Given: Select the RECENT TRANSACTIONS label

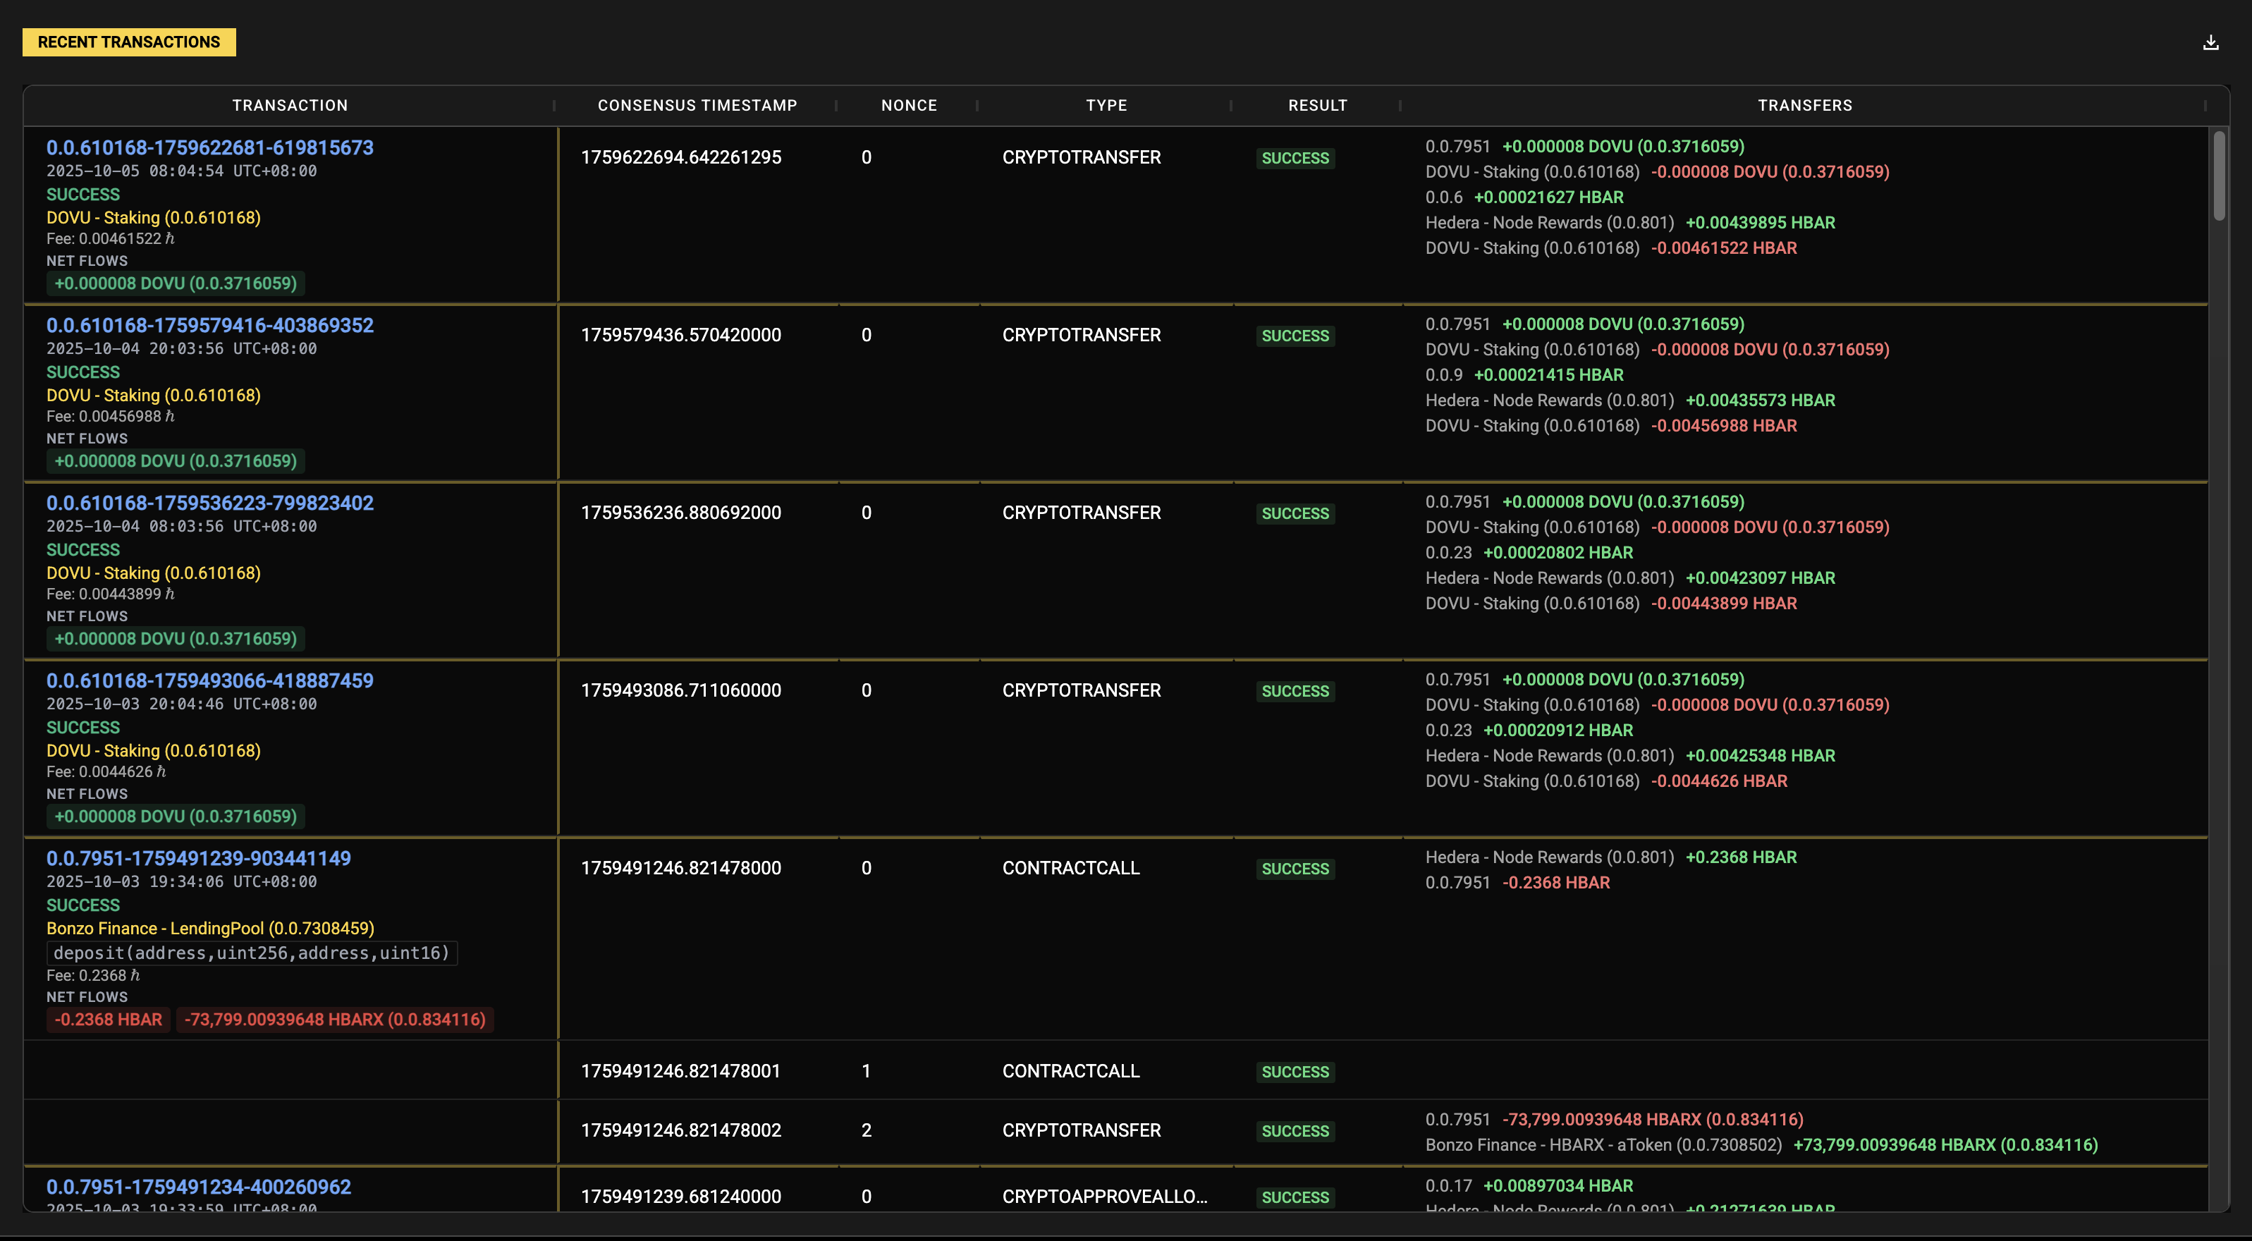Looking at the screenshot, I should pyautogui.click(x=128, y=41).
